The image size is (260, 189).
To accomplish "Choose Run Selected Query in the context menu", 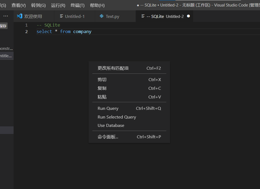I will (117, 117).
